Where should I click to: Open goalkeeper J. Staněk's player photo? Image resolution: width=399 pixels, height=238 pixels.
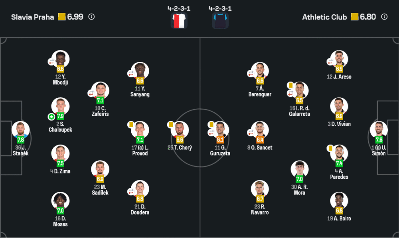[20, 129]
